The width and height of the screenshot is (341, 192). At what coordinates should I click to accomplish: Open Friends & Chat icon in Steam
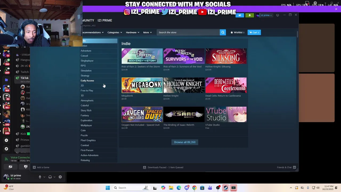coord(294,167)
